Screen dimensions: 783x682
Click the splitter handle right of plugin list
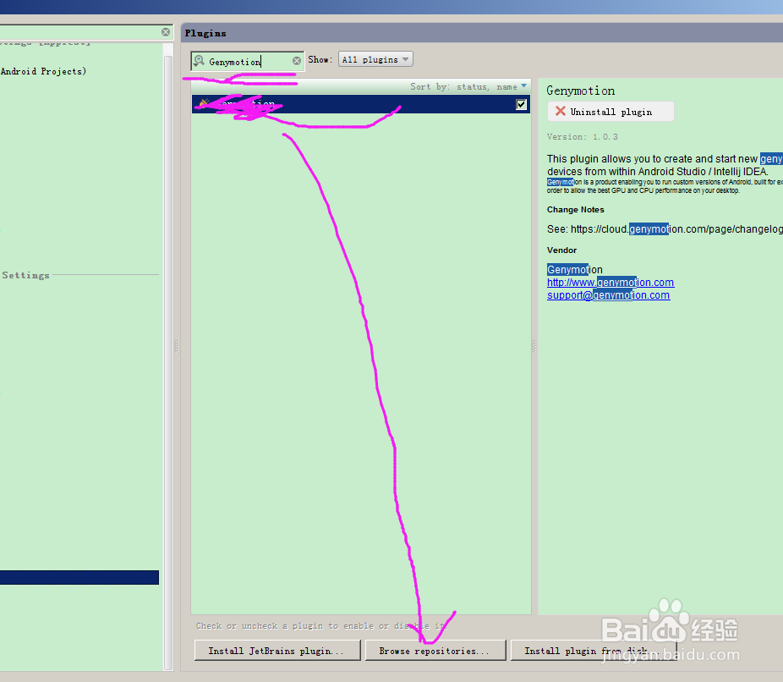click(x=534, y=346)
